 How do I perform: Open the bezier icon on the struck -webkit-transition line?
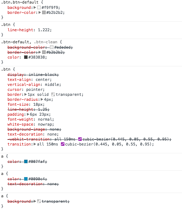[x=80, y=139]
